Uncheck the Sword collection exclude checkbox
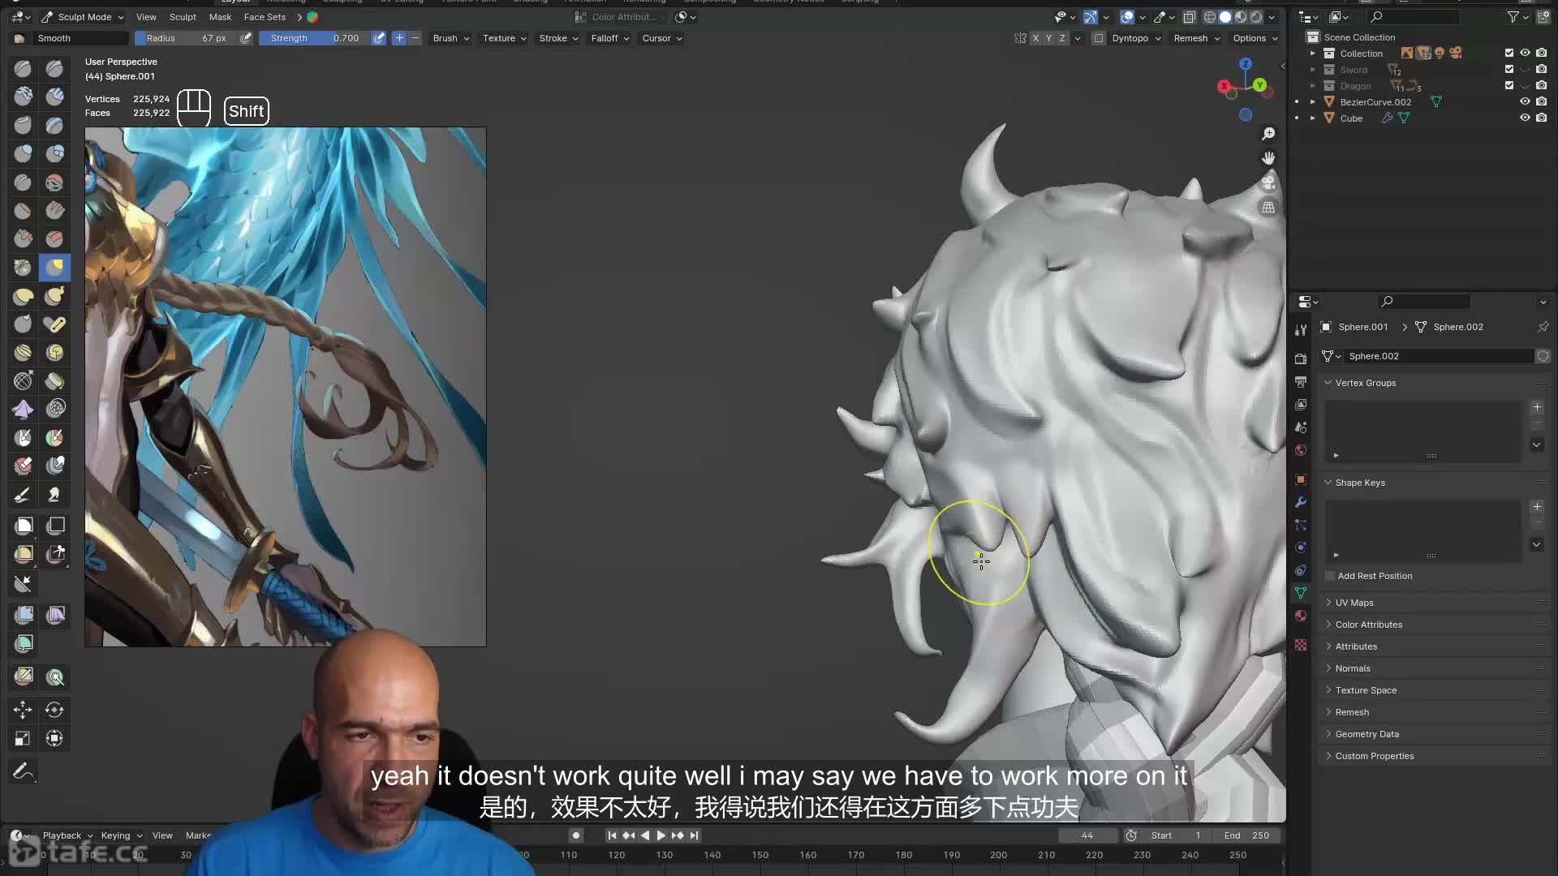The width and height of the screenshot is (1558, 876). point(1509,70)
